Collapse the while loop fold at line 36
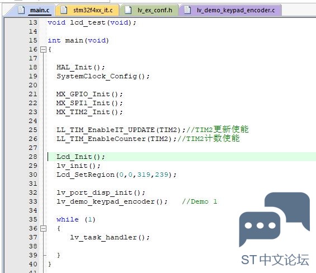316x273 pixels. point(43,228)
